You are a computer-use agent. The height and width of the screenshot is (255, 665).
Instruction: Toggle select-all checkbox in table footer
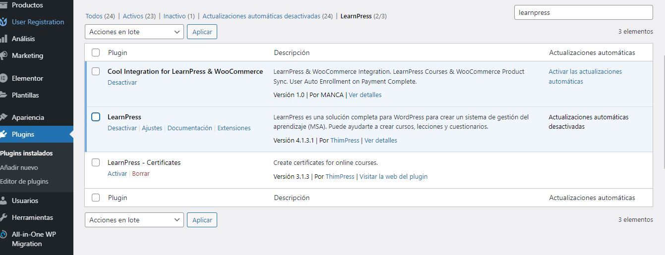[96, 198]
